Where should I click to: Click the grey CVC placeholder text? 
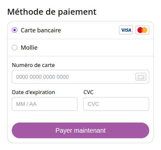[x=93, y=104]
